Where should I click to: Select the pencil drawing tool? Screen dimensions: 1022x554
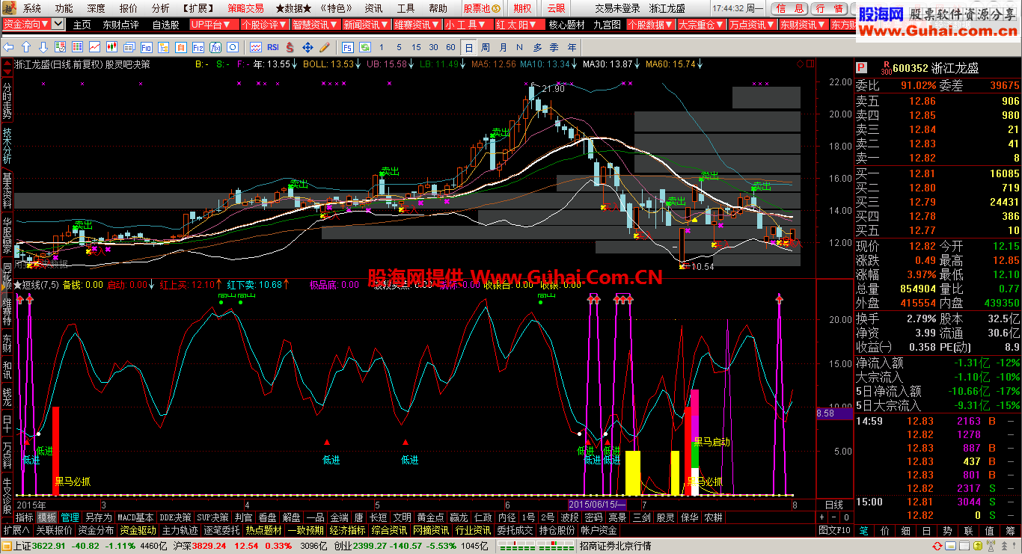325,46
